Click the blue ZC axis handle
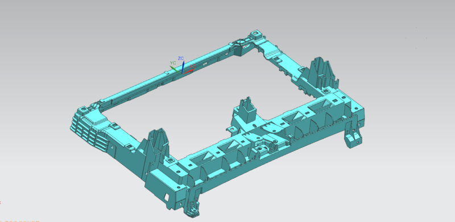This screenshot has width=455, height=222. click(x=183, y=66)
